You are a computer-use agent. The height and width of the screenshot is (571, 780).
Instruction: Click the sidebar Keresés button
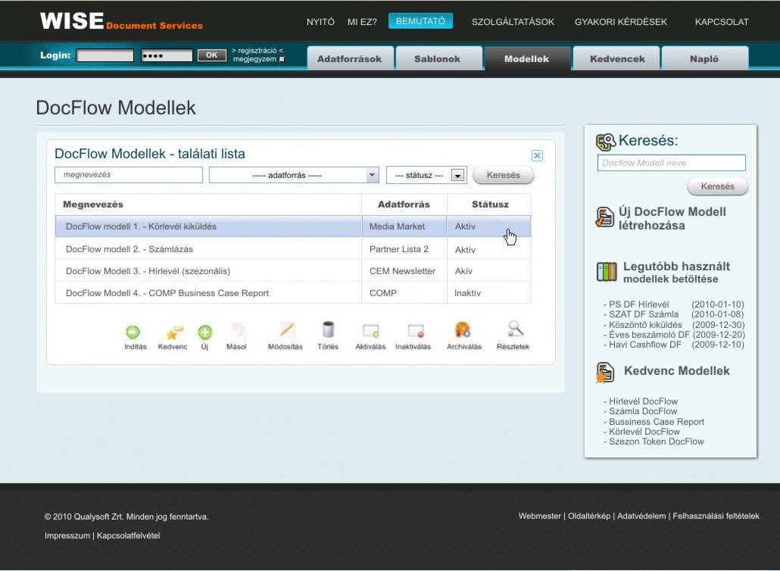(717, 186)
